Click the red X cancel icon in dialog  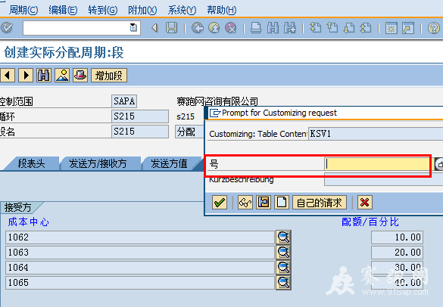click(365, 203)
